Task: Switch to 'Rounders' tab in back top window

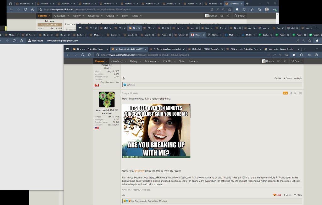Action: (x=213, y=4)
